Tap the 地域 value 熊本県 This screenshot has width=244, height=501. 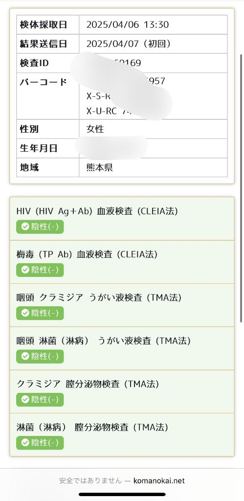pos(99,167)
